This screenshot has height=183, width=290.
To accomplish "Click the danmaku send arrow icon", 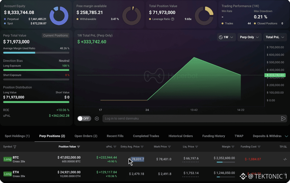I will 283,118.
